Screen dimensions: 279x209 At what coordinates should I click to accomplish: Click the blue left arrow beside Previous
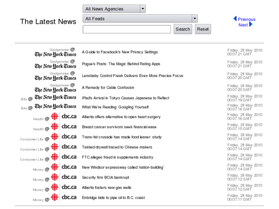point(235,19)
